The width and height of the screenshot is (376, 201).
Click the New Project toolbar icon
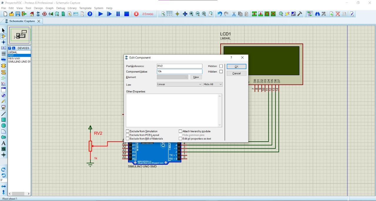click(x=5, y=14)
